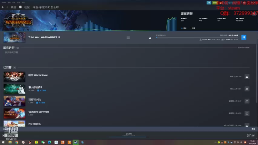Download 暖雪 Warm Snow now
258x145 pixels.
tap(247, 77)
